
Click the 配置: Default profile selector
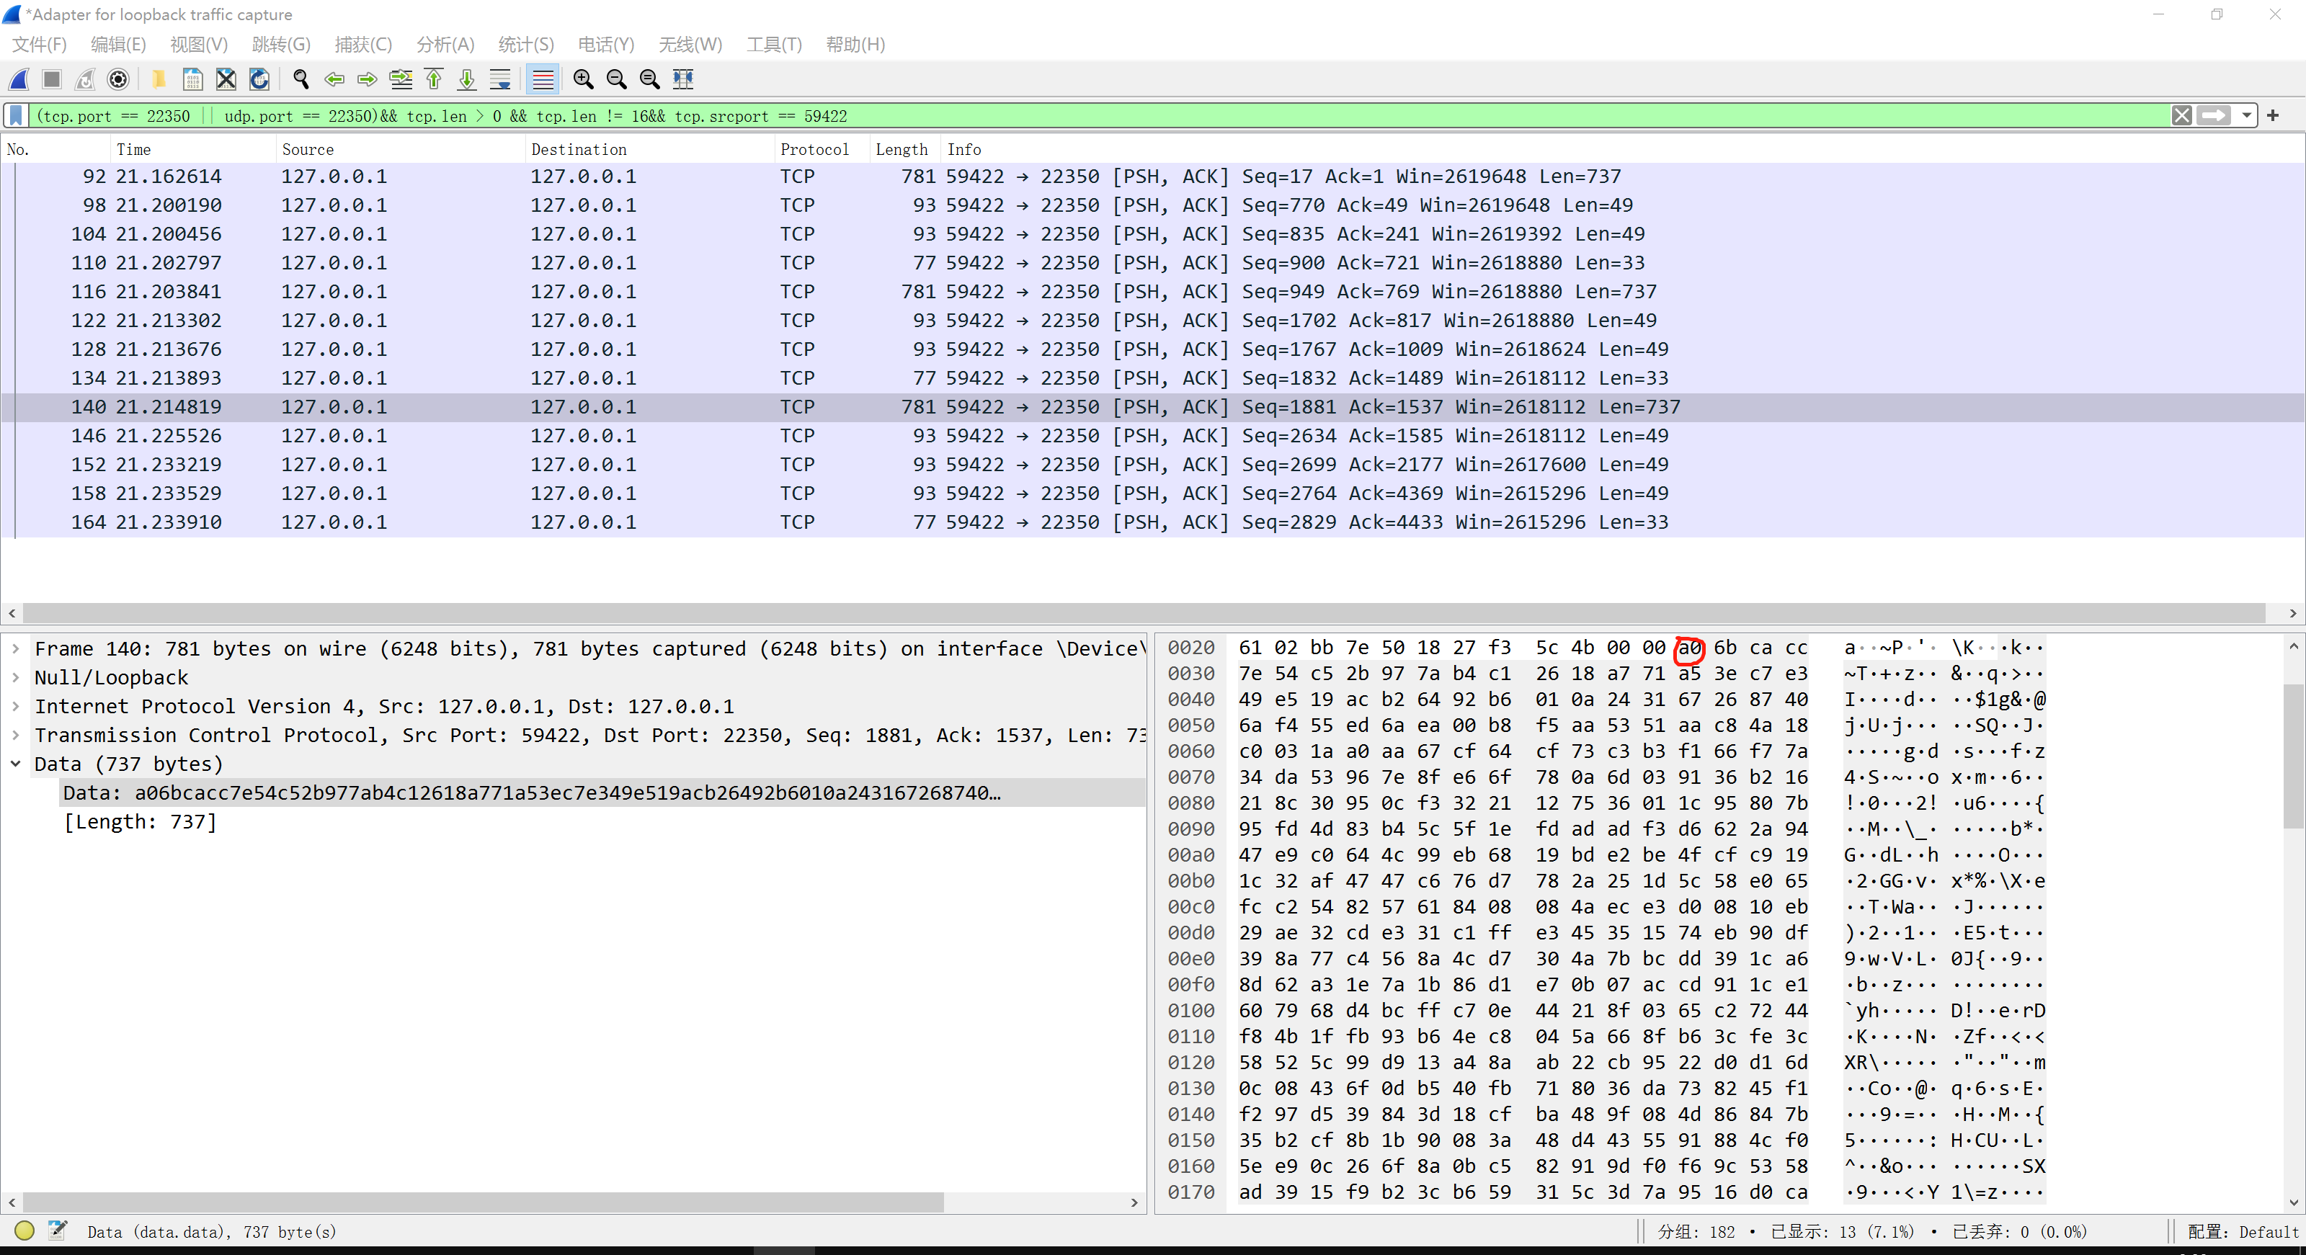[x=2243, y=1232]
